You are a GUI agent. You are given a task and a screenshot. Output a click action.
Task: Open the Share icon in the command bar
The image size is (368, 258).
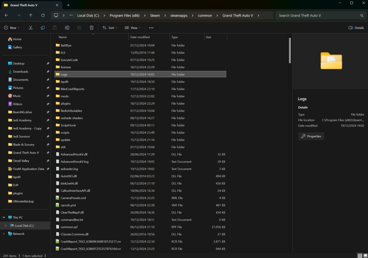[x=79, y=28]
